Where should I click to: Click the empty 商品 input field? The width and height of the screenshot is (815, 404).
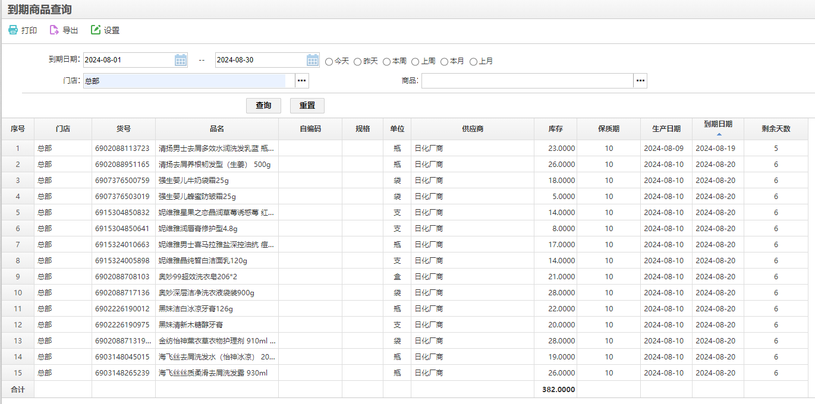click(x=527, y=81)
